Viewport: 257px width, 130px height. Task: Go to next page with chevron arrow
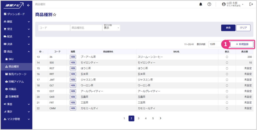coord(160,118)
